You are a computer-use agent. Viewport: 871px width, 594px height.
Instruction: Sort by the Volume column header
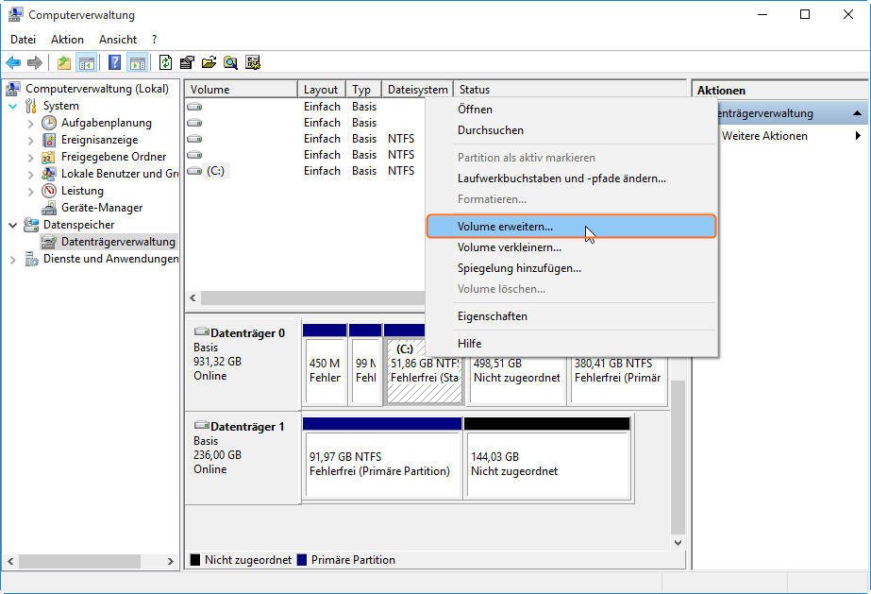pyautogui.click(x=242, y=90)
